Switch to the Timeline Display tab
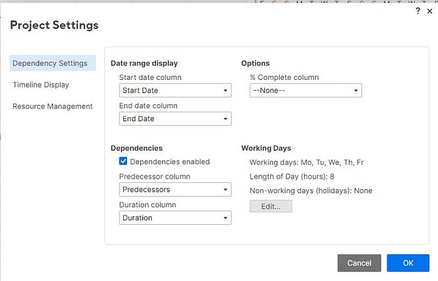Viewport: 438px width, 281px height. pos(41,84)
